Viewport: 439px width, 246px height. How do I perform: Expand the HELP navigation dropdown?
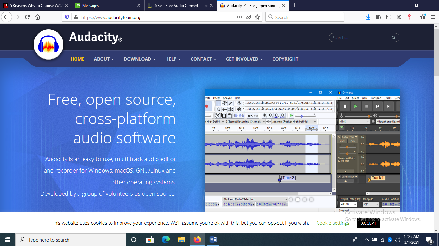pyautogui.click(x=173, y=59)
